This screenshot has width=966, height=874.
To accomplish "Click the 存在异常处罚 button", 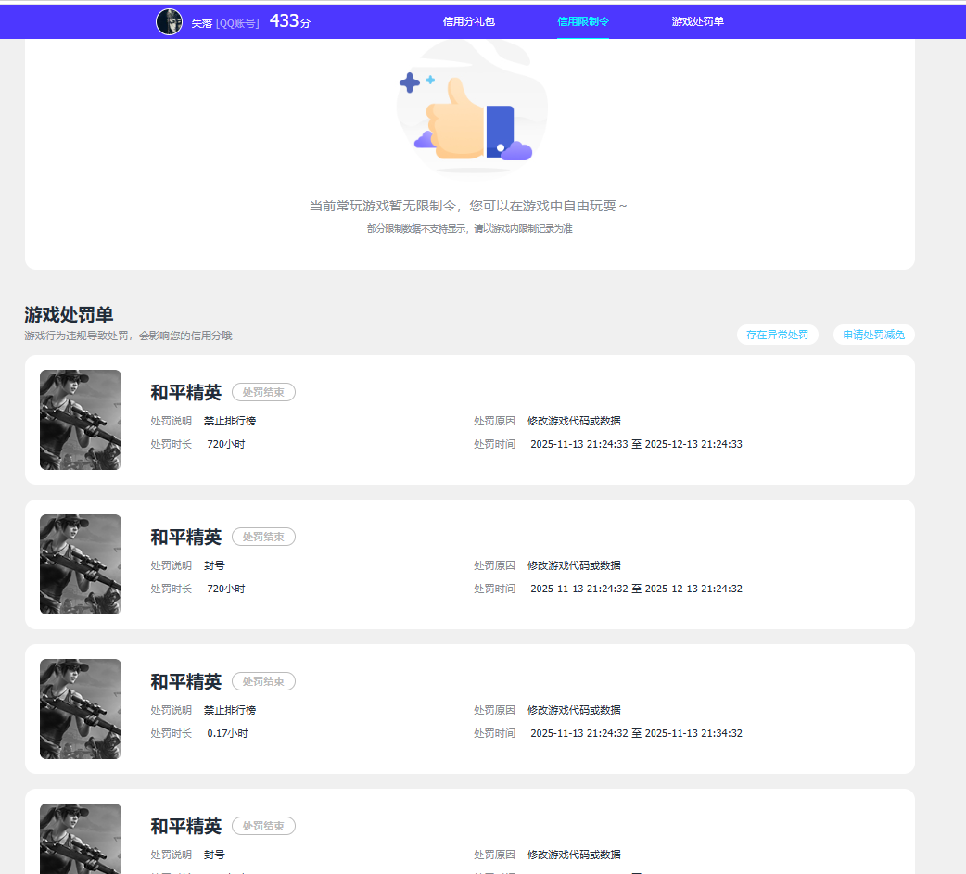I will point(778,335).
